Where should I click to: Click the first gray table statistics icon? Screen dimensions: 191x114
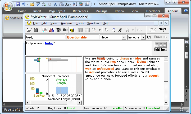[x=80, y=30]
